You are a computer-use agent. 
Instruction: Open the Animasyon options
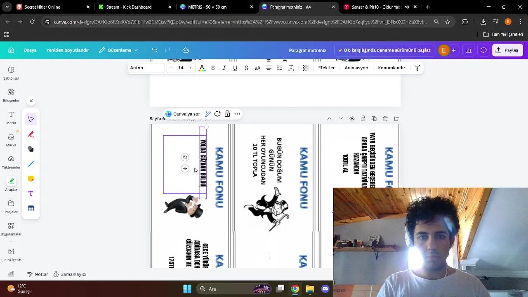(356, 68)
